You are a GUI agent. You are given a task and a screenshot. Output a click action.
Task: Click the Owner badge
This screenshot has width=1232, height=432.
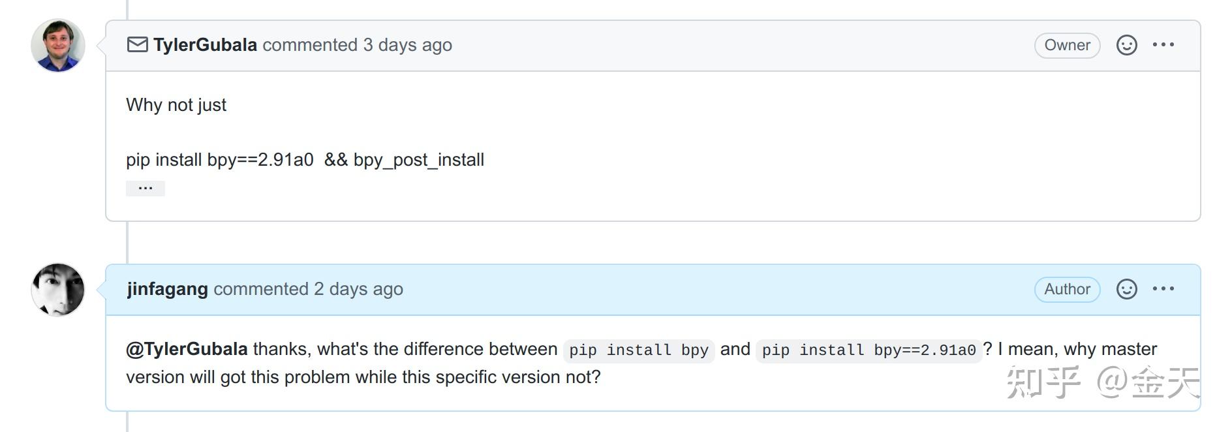point(1067,45)
